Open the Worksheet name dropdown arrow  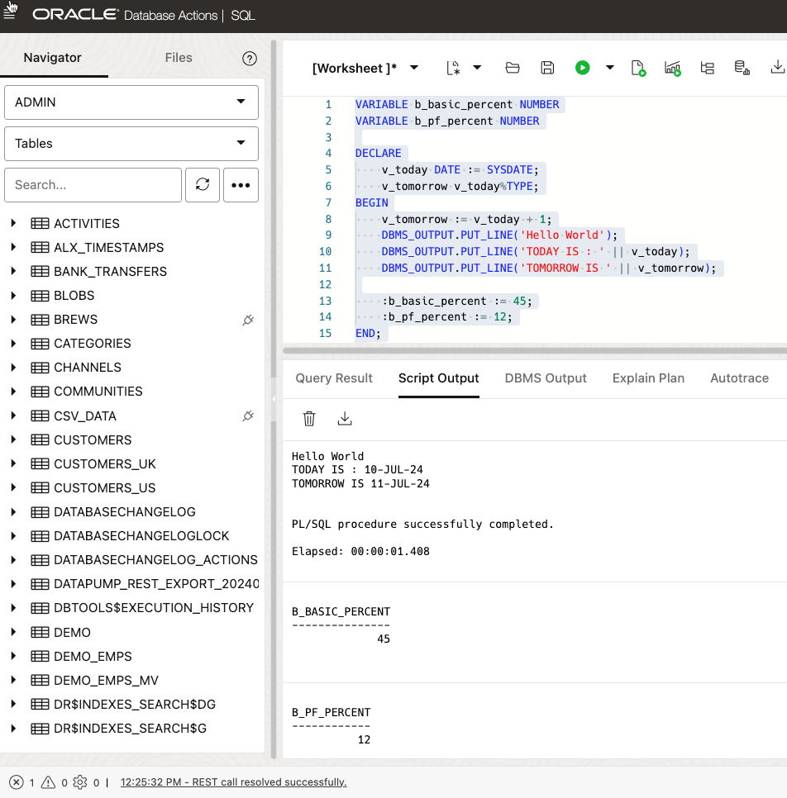[x=414, y=68]
